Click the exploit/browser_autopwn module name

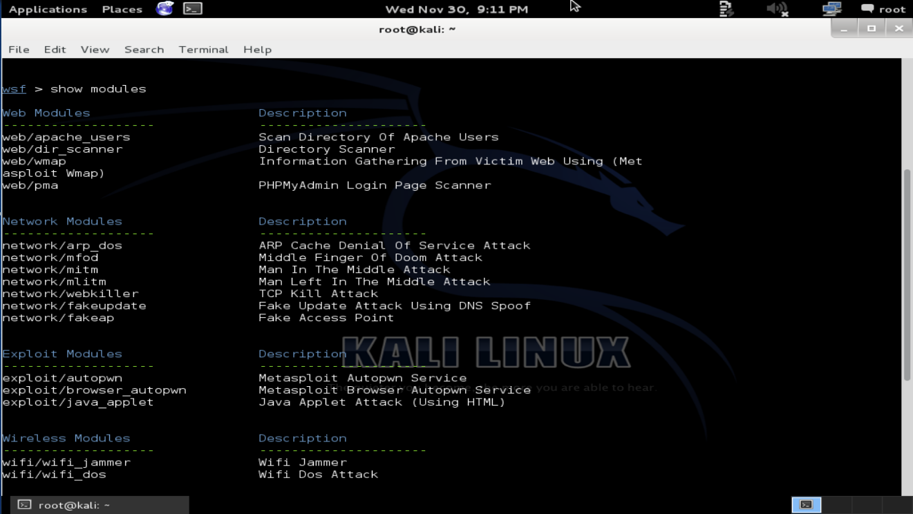pyautogui.click(x=94, y=390)
